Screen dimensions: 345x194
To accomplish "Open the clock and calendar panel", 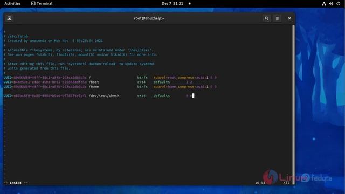I will tap(172, 4).
